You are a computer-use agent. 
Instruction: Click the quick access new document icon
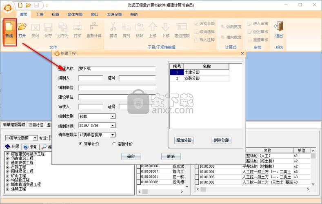[x=20, y=5]
